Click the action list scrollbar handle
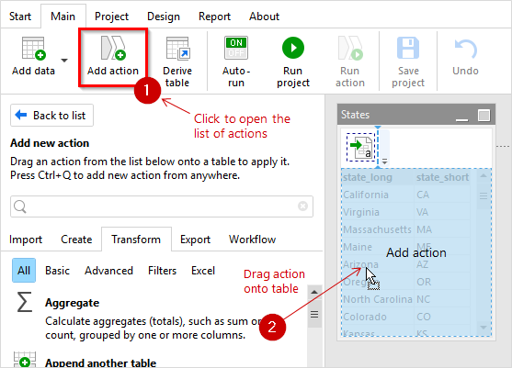 point(314,314)
